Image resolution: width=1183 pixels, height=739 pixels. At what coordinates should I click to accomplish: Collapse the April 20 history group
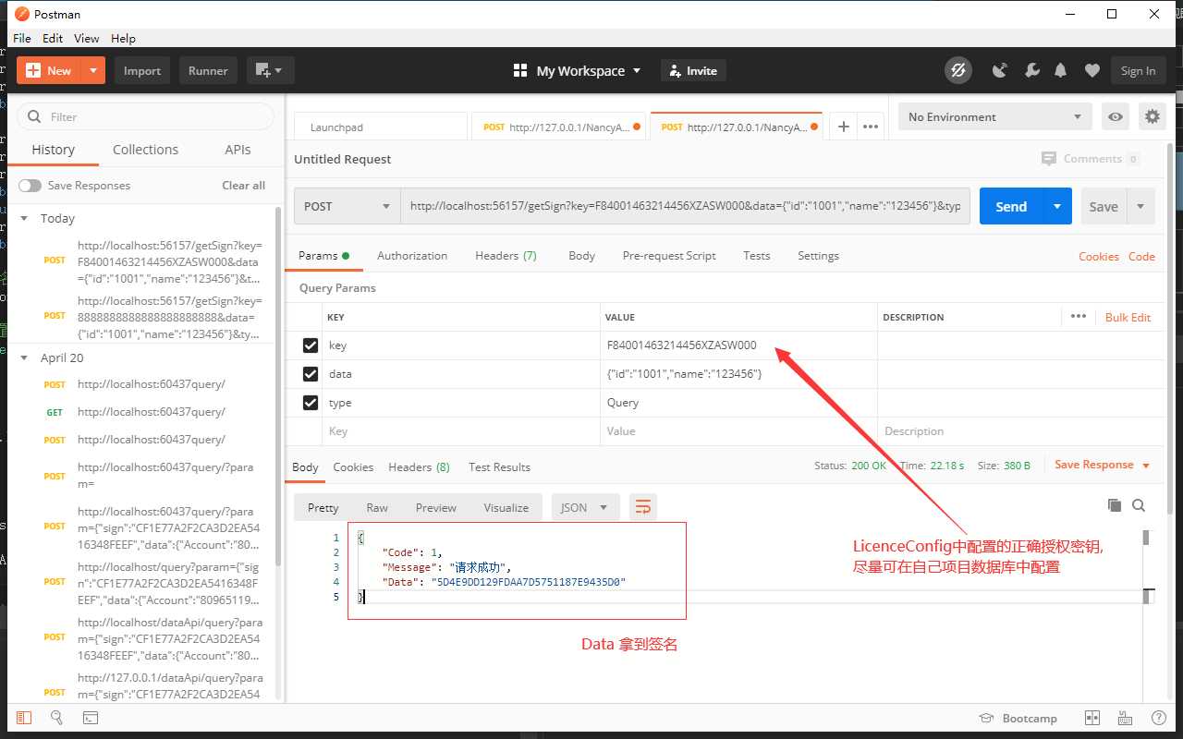click(24, 357)
